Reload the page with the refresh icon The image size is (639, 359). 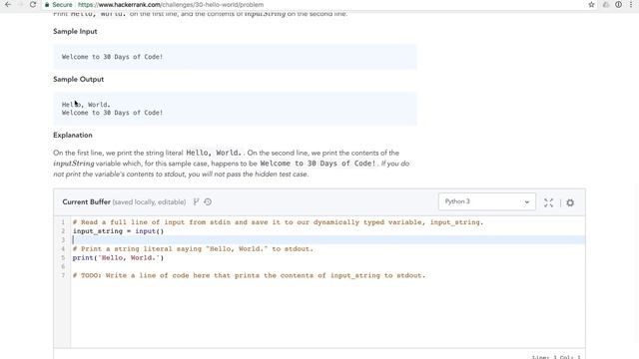pos(33,4)
